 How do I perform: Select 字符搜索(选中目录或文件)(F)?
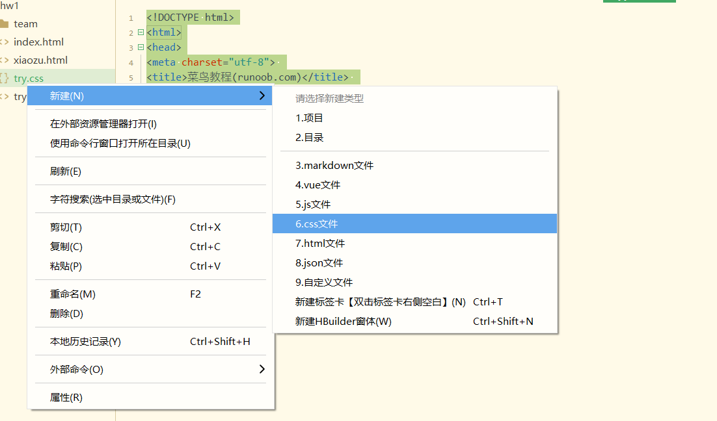click(113, 199)
